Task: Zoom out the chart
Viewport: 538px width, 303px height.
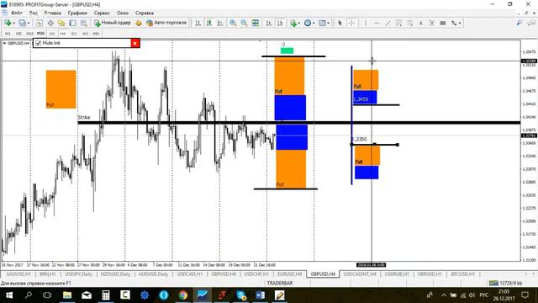Action: click(244, 23)
